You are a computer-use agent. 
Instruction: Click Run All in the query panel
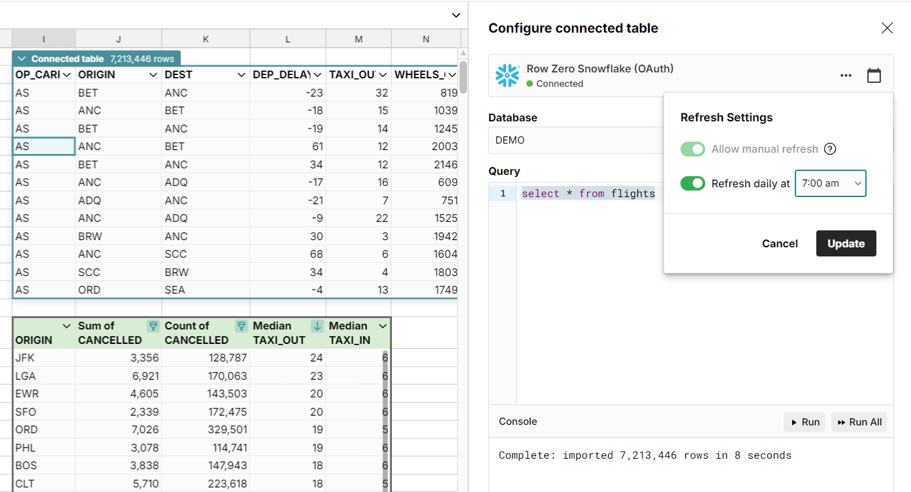point(859,422)
